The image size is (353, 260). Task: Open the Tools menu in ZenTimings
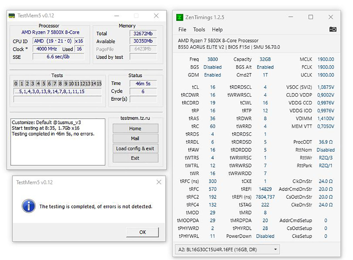[x=199, y=30]
